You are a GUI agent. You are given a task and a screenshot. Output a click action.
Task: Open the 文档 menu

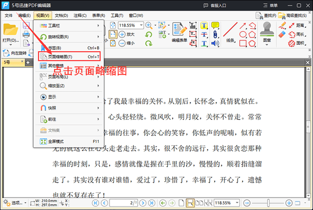(x=62, y=16)
